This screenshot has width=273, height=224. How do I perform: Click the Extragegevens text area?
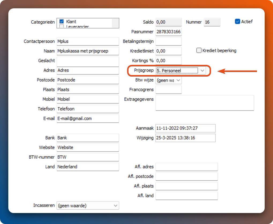204,103
